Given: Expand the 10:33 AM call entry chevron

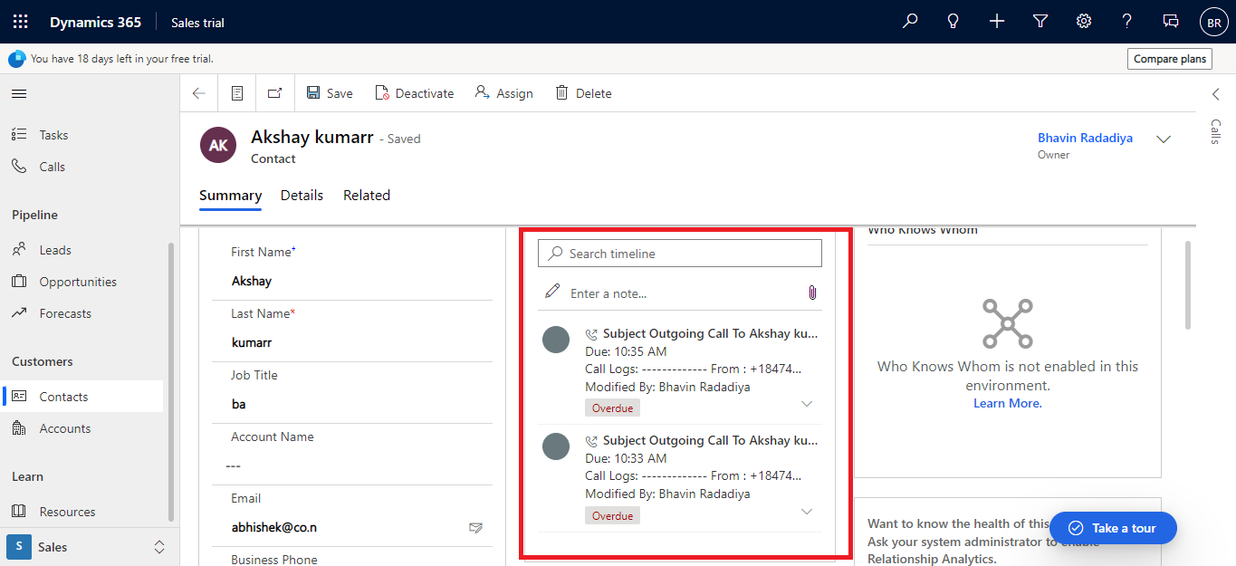Looking at the screenshot, I should point(807,512).
